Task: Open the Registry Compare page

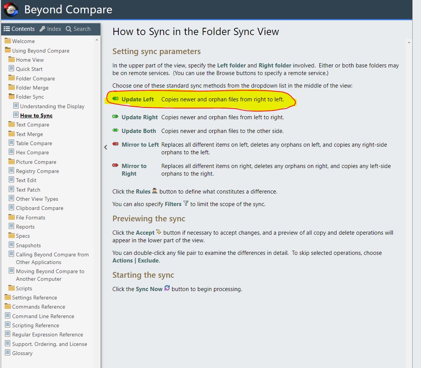Action: (x=33, y=171)
